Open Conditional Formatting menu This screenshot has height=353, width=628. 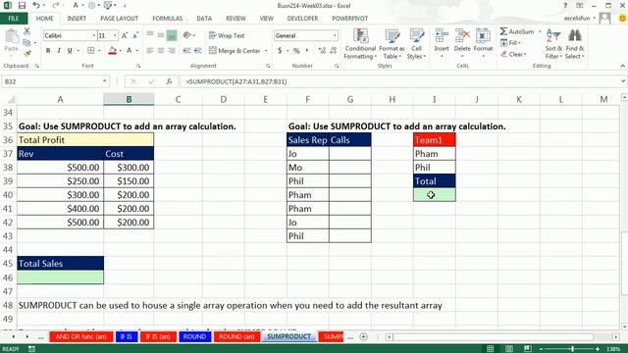(x=360, y=44)
